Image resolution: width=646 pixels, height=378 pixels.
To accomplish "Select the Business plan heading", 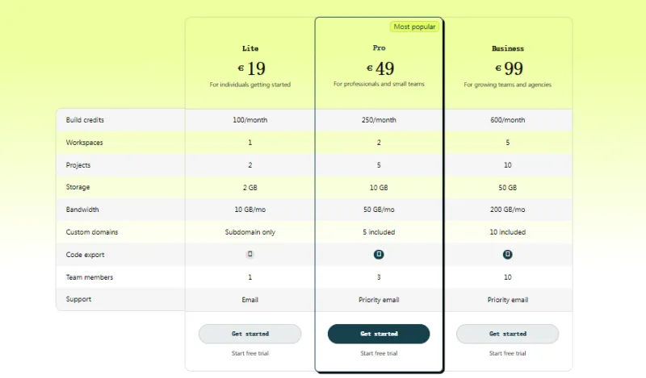I will (x=508, y=49).
